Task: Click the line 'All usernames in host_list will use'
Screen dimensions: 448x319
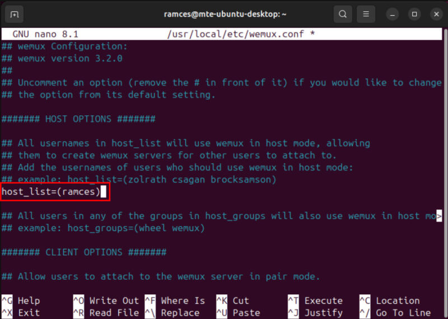Action: pyautogui.click(x=186, y=143)
